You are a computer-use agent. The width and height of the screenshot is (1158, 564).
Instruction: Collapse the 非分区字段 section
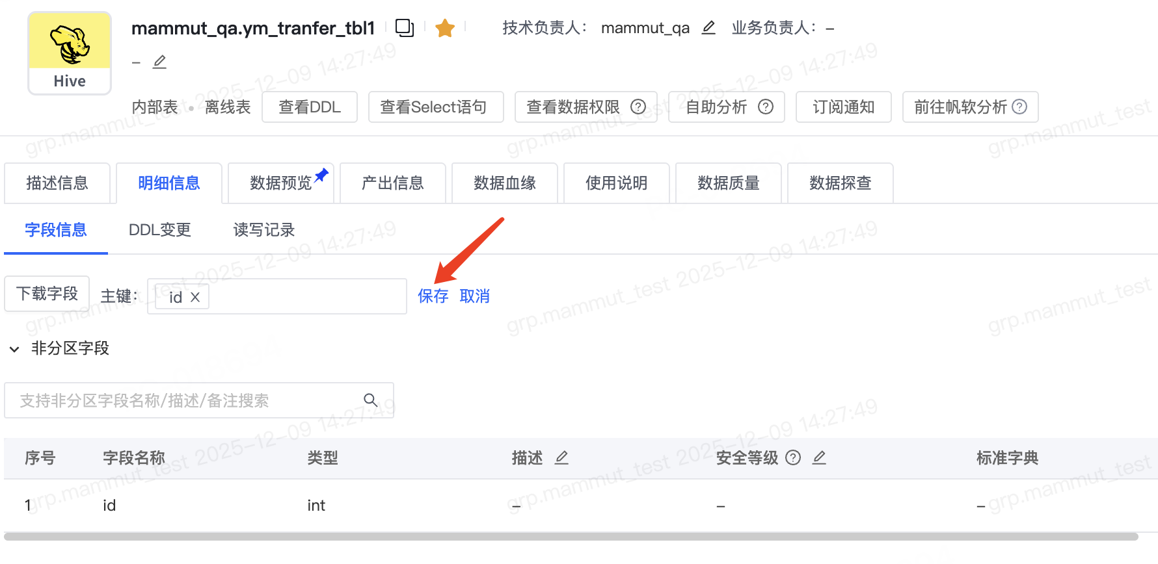(14, 349)
